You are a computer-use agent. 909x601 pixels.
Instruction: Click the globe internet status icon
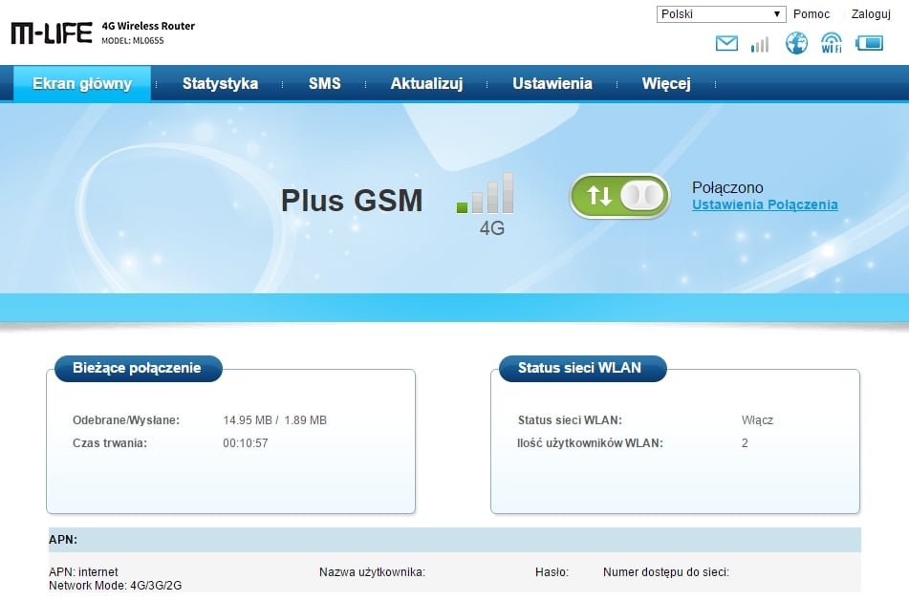coord(796,43)
